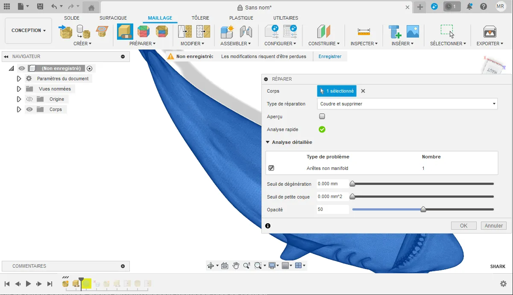Switch to the UTILITAIRES tab
Image resolution: width=513 pixels, height=295 pixels.
point(286,18)
